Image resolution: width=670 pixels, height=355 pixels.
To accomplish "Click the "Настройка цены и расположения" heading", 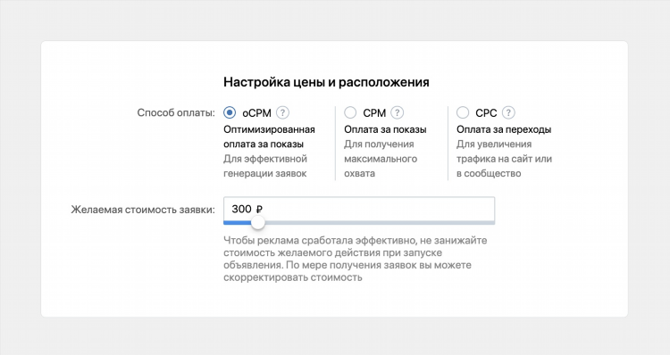I will click(x=326, y=82).
